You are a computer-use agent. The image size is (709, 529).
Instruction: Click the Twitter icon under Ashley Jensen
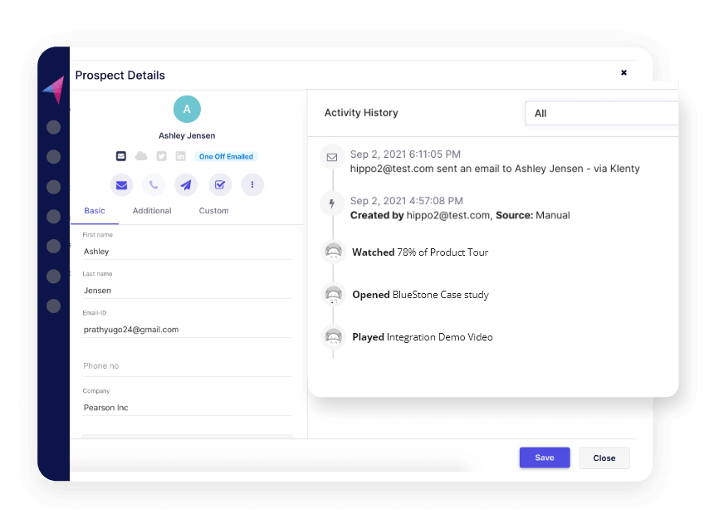click(161, 155)
